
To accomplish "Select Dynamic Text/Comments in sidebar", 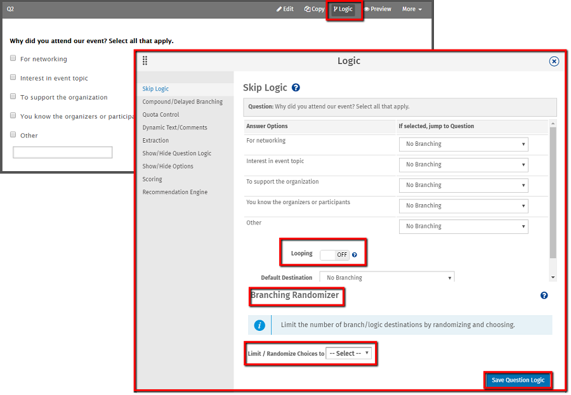I will coord(175,127).
